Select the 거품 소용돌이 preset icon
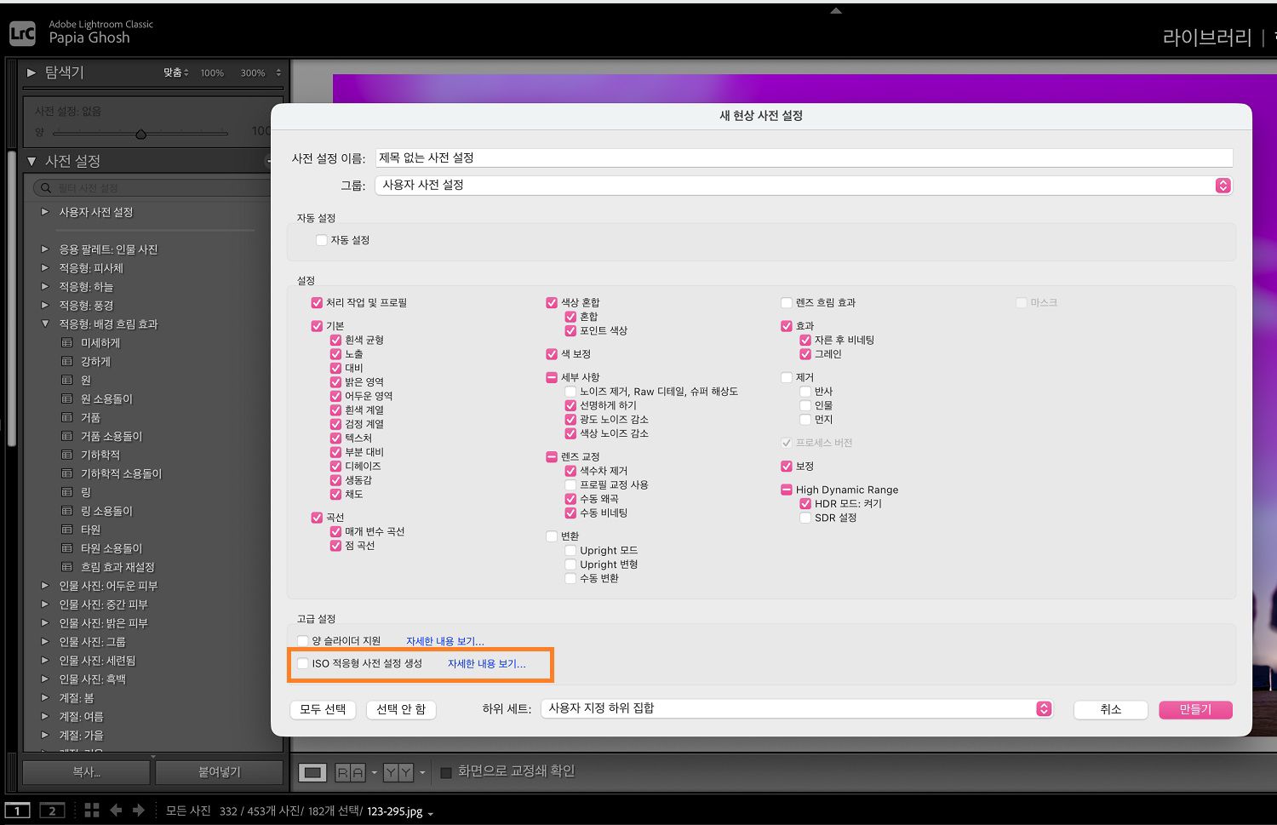This screenshot has width=1277, height=825. pyautogui.click(x=66, y=437)
